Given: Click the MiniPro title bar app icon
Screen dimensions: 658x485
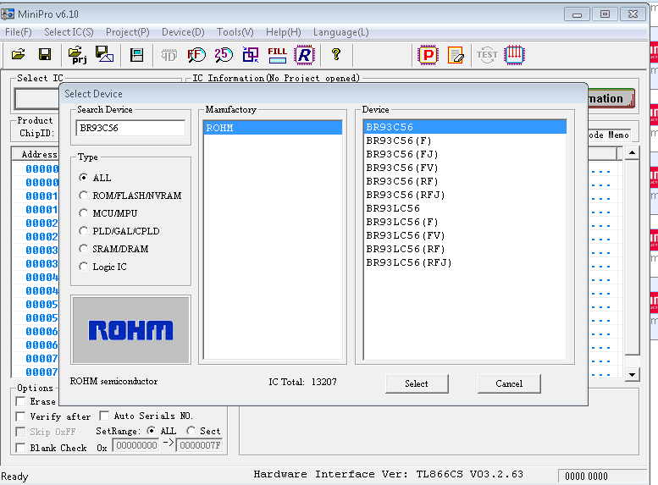Looking at the screenshot, I should point(7,14).
